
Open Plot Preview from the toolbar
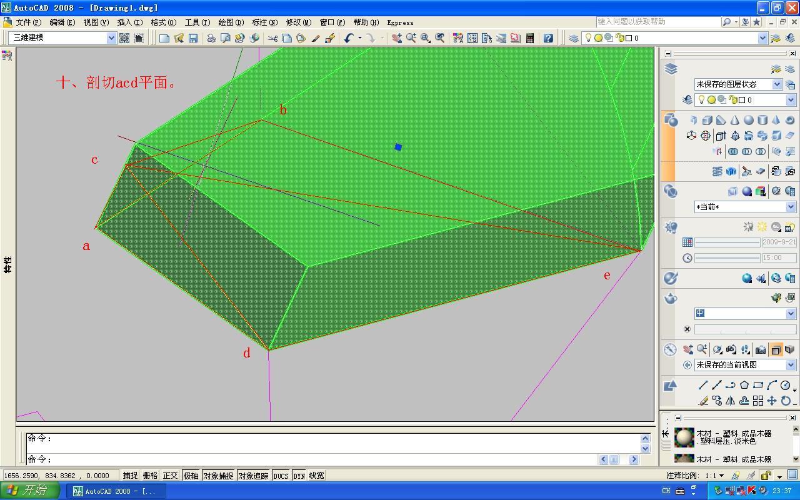pos(226,38)
